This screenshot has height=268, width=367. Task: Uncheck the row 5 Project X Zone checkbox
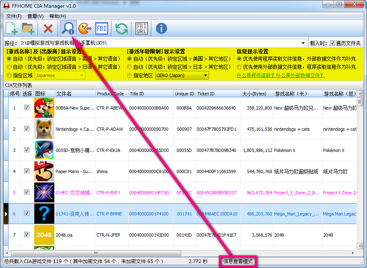pyautogui.click(x=27, y=192)
